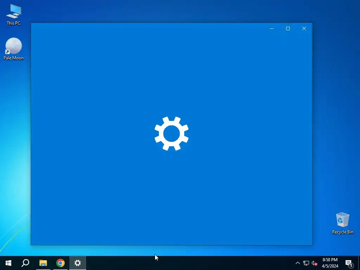Screen dimensions: 360x270
Task: Show hidden system tray icons
Action: pos(297,263)
